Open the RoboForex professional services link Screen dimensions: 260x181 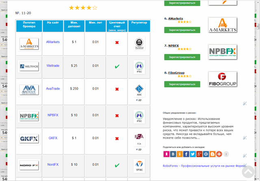[204, 166]
